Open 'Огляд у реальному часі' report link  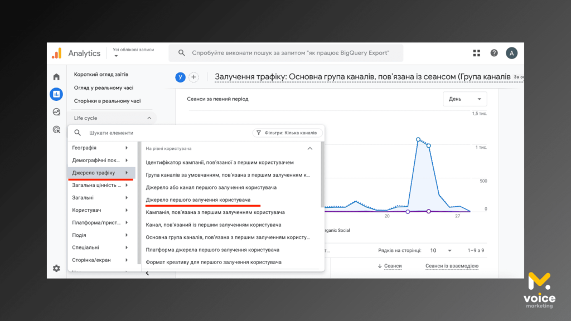click(x=104, y=87)
